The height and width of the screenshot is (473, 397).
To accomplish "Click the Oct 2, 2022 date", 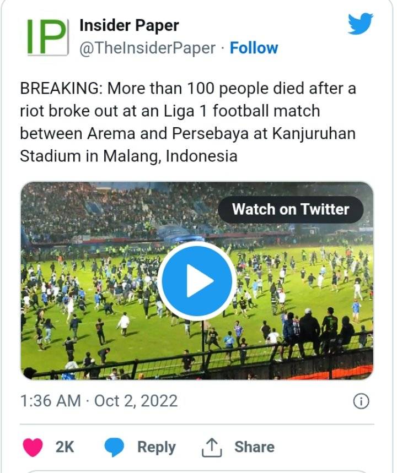I will coord(136,401).
